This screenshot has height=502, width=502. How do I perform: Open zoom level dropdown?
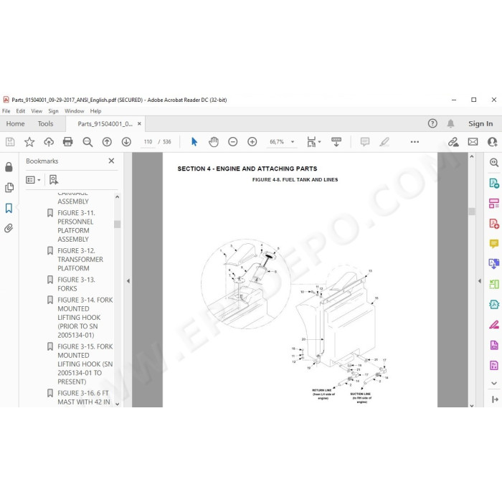pyautogui.click(x=293, y=142)
